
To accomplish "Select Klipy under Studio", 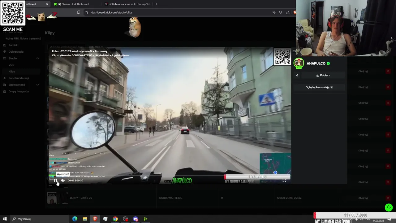I will pos(12,72).
